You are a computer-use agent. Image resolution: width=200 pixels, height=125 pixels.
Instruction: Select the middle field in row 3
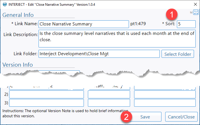click(109, 103)
